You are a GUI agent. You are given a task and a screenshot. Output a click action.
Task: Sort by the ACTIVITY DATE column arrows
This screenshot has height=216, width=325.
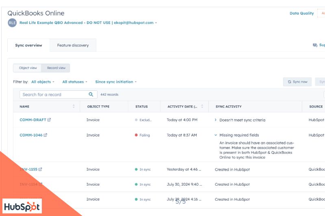click(202, 107)
